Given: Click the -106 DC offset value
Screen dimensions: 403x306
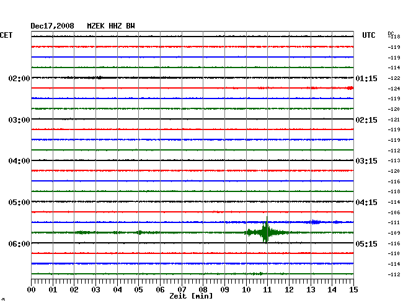Looking at the screenshot, I should coord(393,212).
